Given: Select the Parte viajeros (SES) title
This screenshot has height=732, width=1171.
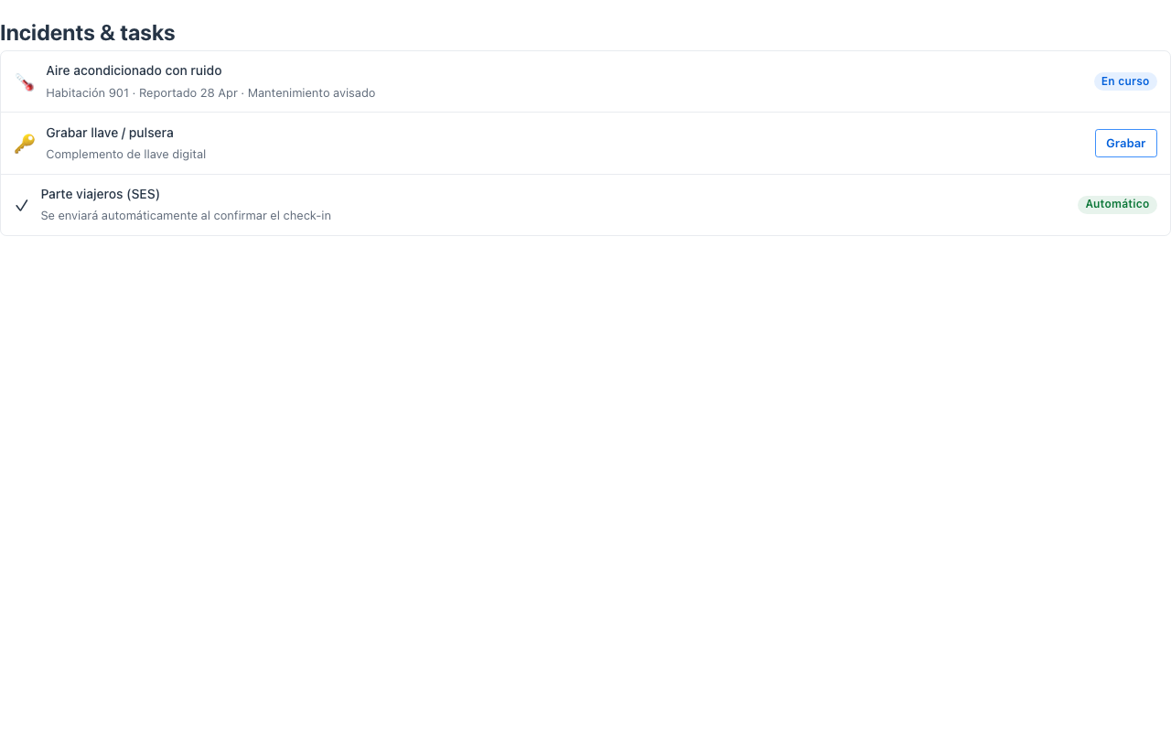Looking at the screenshot, I should point(101,194).
